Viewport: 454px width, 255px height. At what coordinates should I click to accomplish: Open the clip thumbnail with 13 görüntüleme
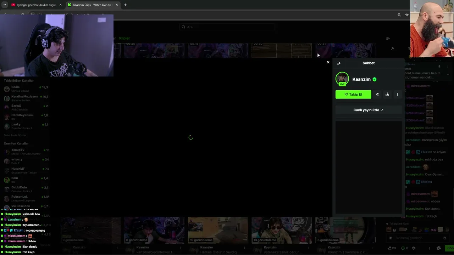(x=282, y=230)
